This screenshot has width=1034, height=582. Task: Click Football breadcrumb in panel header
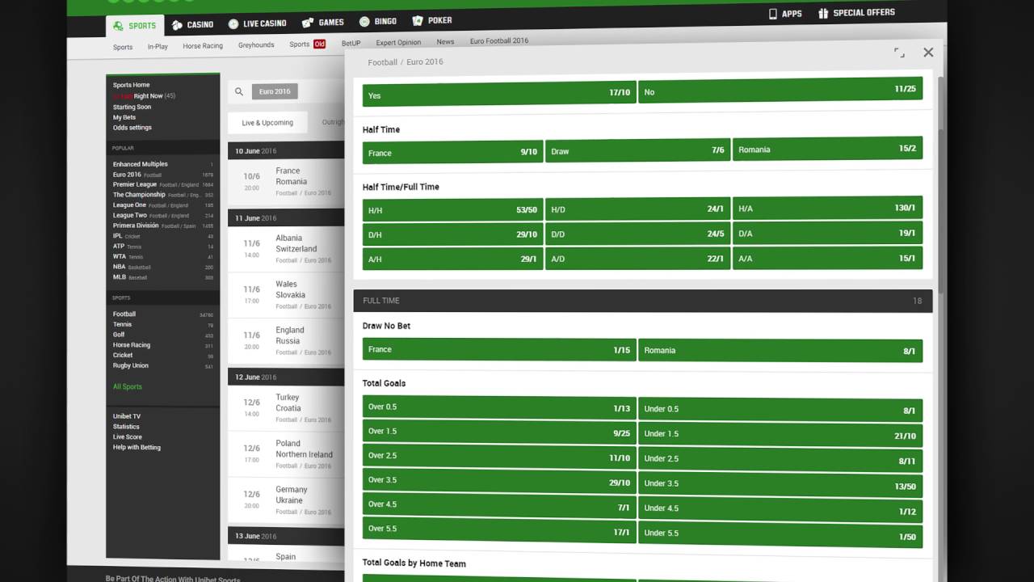tap(382, 62)
